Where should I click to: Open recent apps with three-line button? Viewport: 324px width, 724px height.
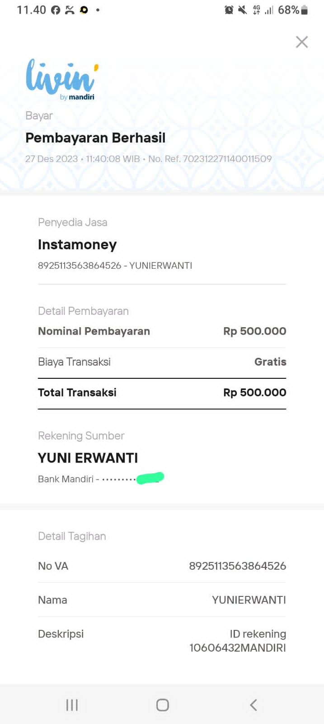tap(72, 705)
